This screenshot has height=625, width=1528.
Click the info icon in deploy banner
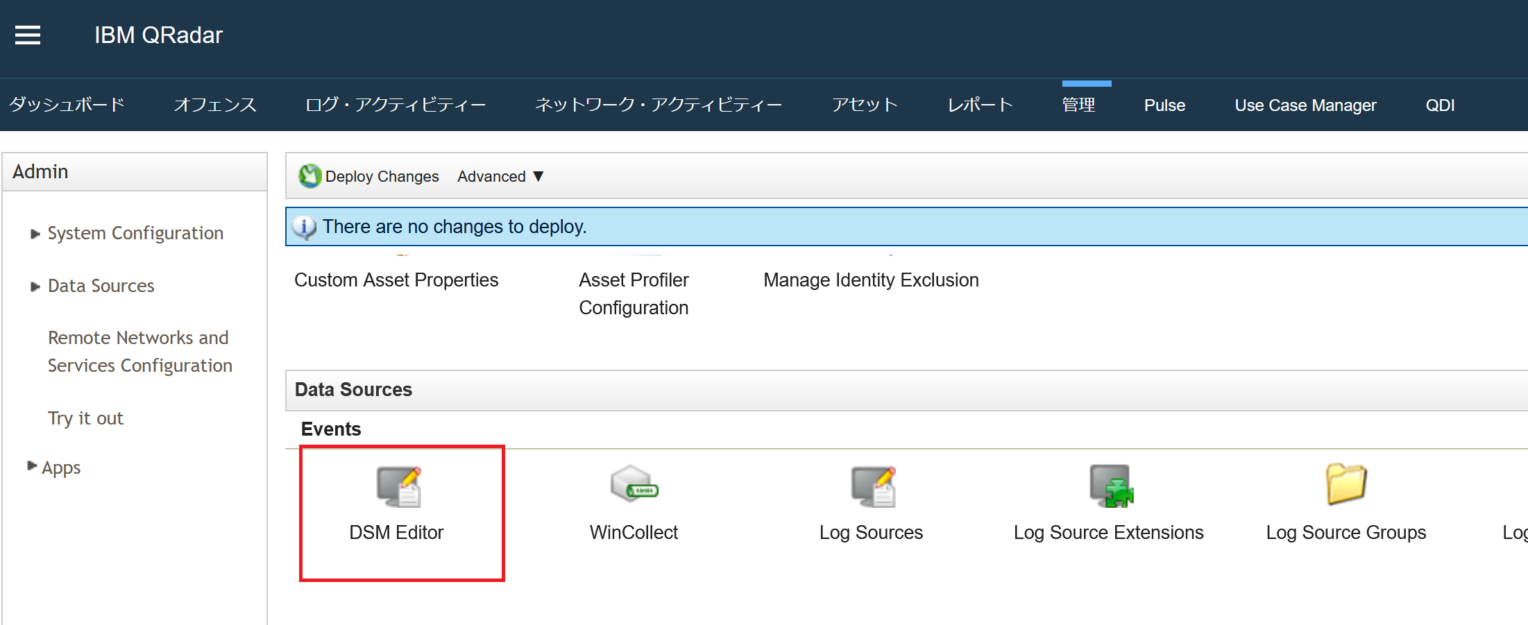pyautogui.click(x=305, y=227)
